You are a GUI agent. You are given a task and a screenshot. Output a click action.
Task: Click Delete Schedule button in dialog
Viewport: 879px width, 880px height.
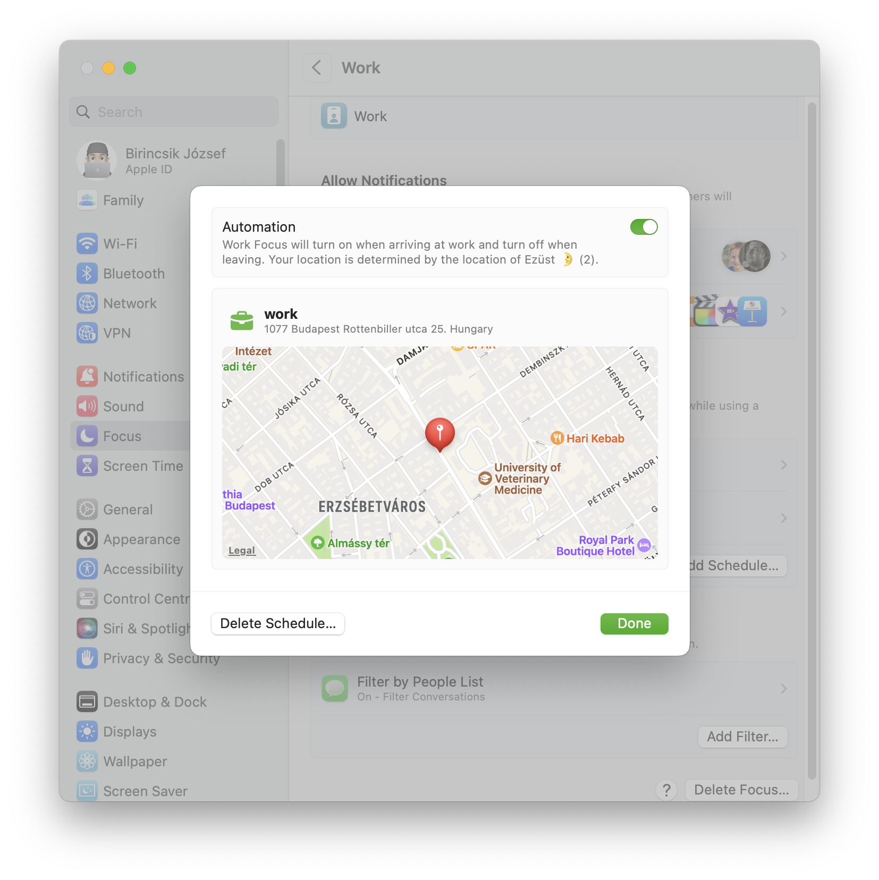coord(278,623)
